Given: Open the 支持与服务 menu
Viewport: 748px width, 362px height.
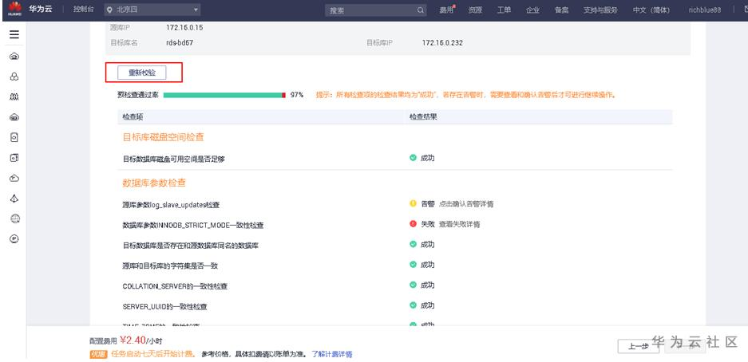Looking at the screenshot, I should [600, 10].
